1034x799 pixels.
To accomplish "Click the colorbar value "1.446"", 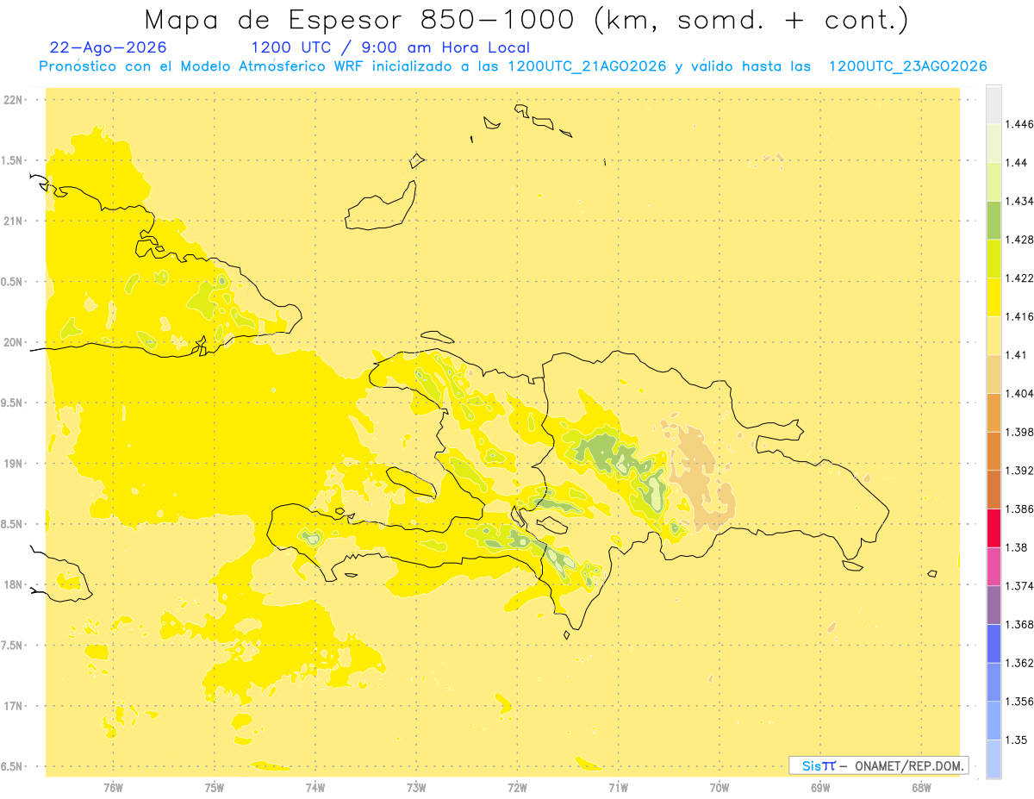I will [1019, 124].
